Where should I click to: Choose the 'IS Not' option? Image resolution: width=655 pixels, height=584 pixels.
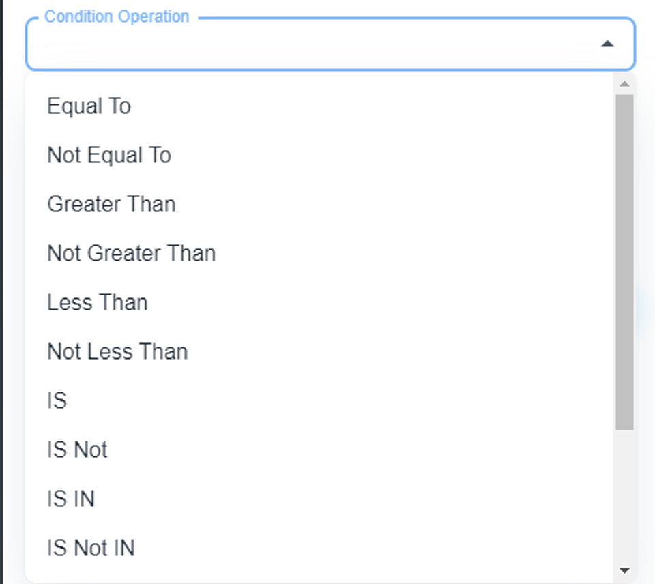(77, 450)
